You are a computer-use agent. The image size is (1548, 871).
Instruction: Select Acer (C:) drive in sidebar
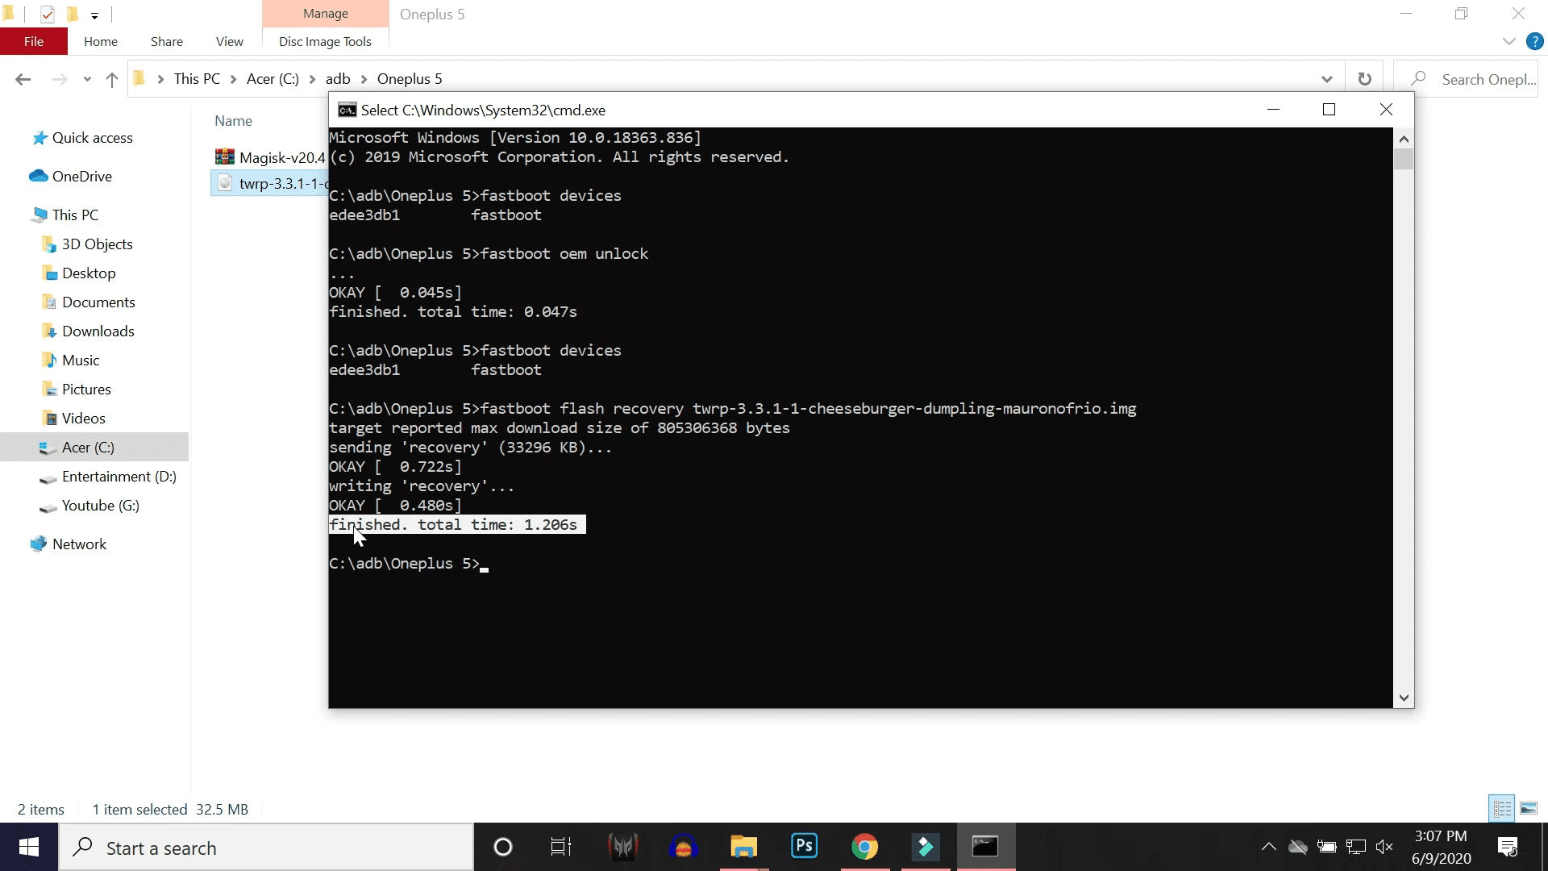coord(94,448)
